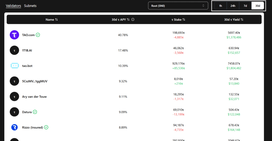The image size is (272, 141).
Task: Select the 1h time range
Action: (x=220, y=6)
